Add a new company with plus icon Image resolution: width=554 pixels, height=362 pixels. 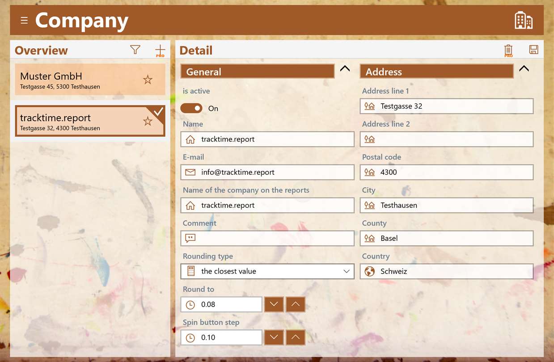coord(160,51)
